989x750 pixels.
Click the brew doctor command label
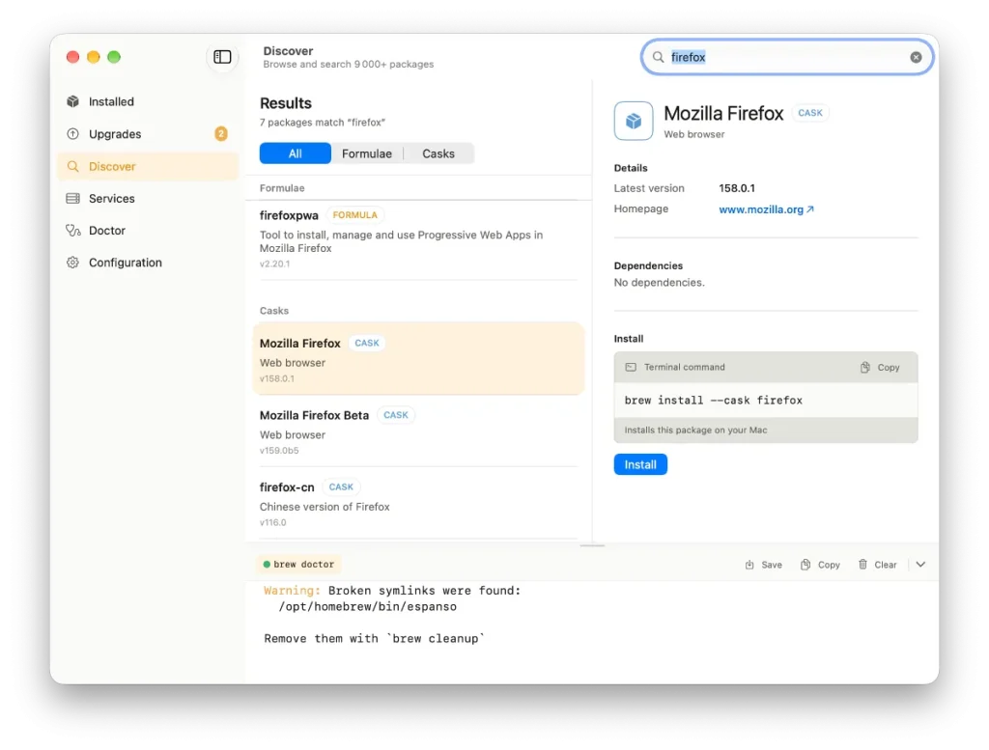(299, 565)
